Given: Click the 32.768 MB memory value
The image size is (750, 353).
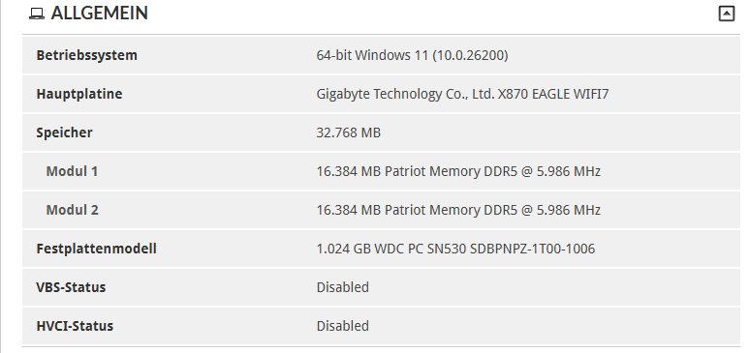Looking at the screenshot, I should pos(348,132).
